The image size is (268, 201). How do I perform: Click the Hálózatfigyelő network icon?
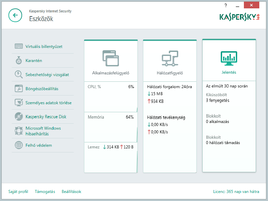coord(170,58)
